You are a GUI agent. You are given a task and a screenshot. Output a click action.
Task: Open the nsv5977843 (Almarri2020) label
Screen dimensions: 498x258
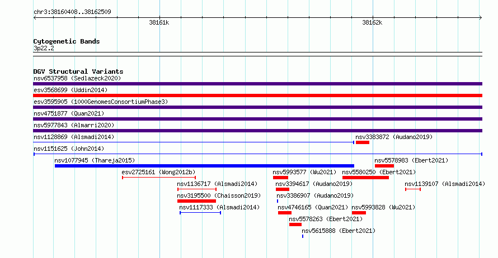pos(74,125)
